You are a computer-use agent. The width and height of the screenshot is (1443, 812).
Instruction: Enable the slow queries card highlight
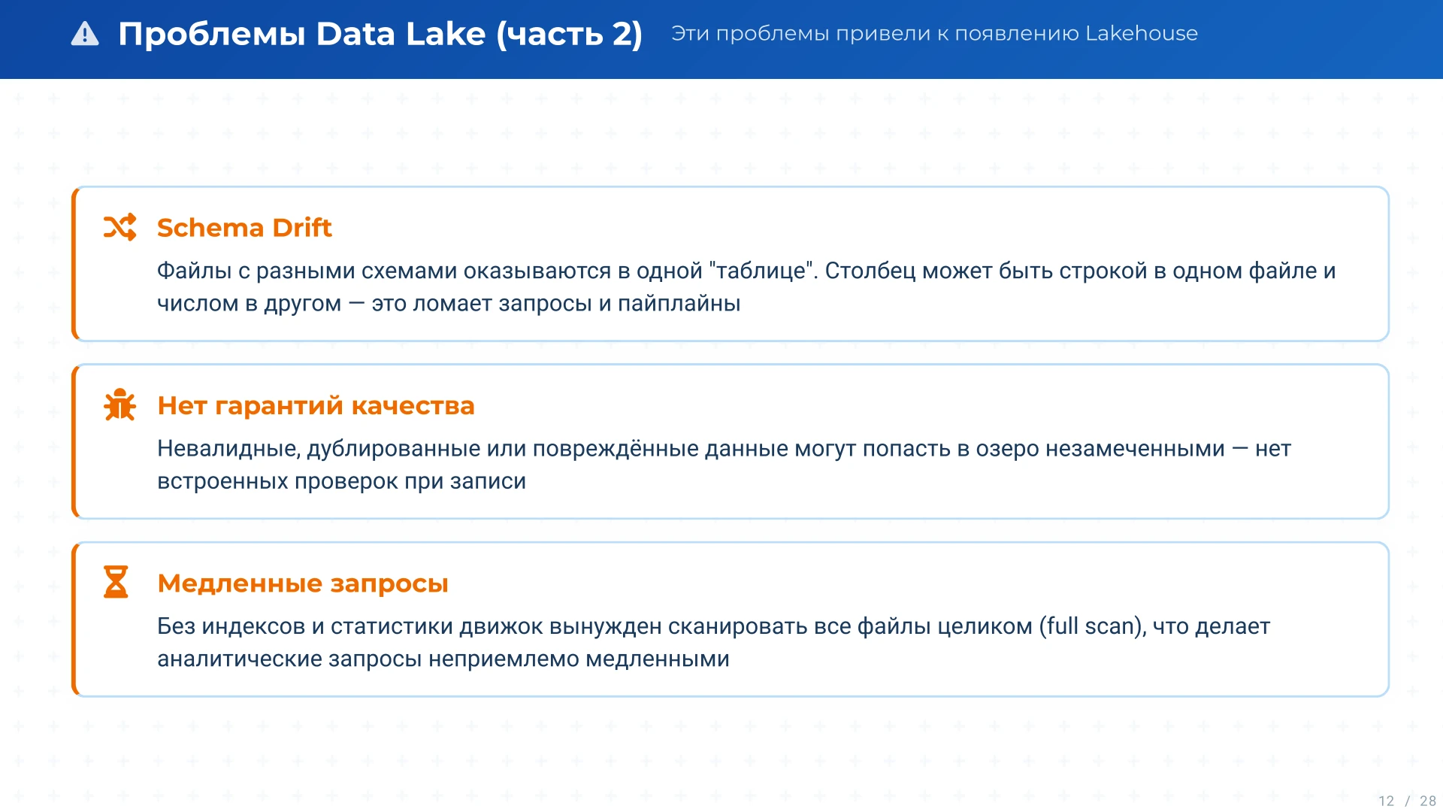click(x=729, y=619)
